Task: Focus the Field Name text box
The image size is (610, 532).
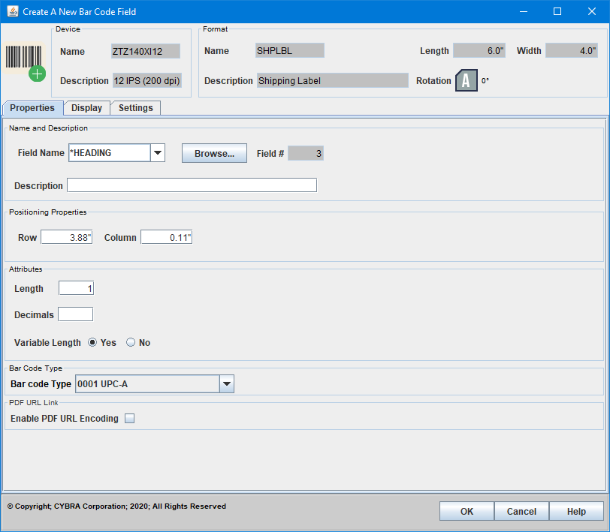Action: coord(110,153)
